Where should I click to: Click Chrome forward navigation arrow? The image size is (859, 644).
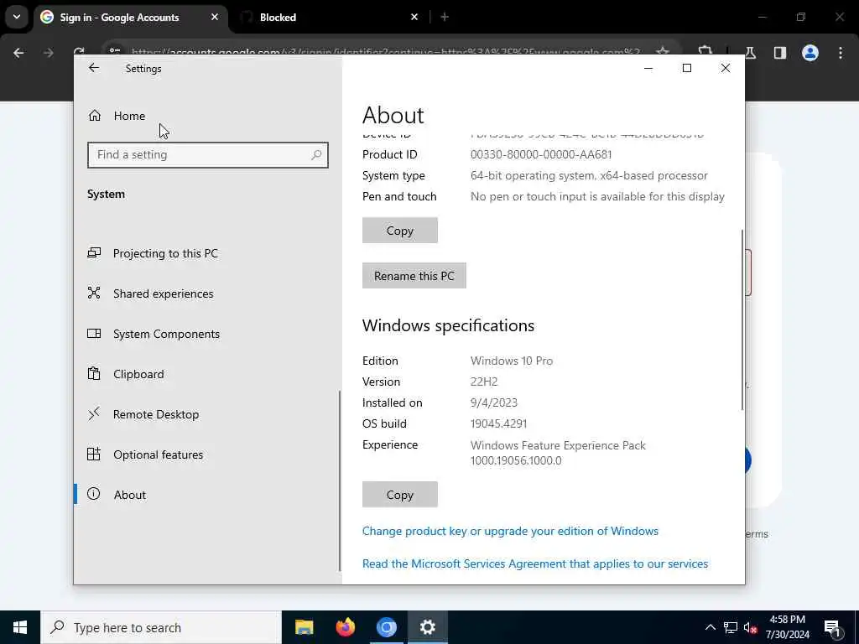[48, 53]
